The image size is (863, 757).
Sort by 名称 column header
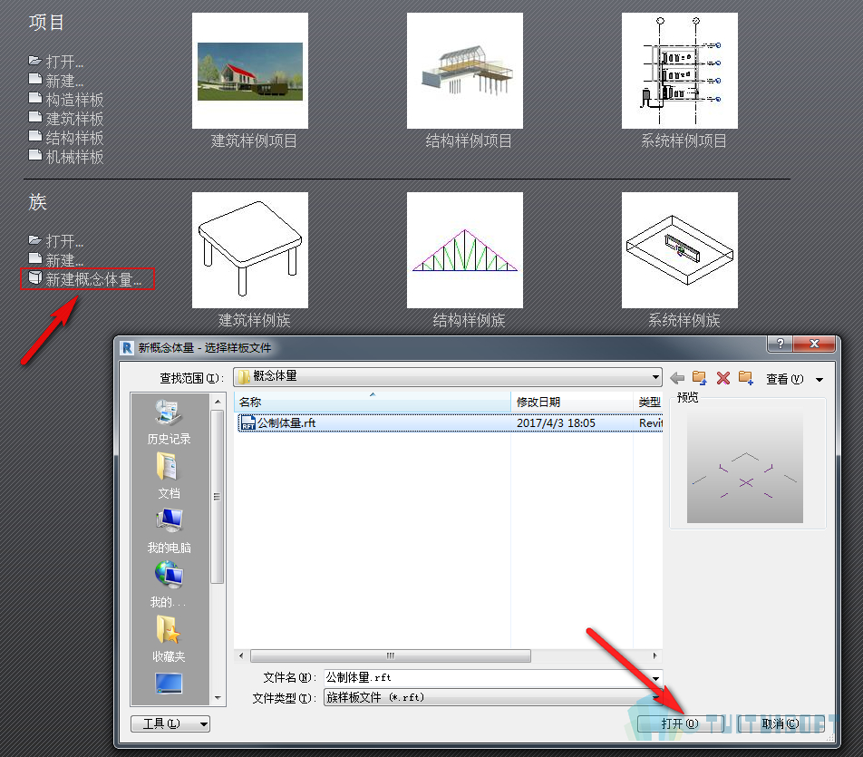[x=373, y=402]
